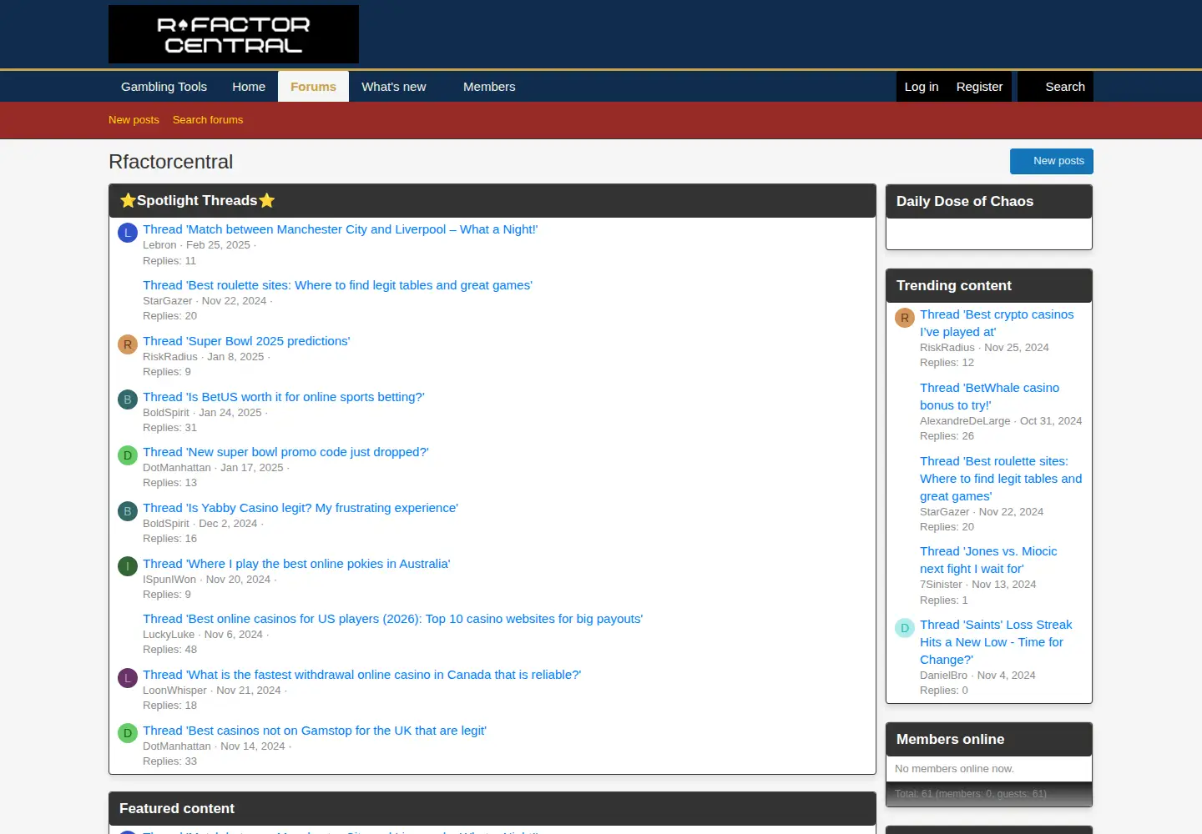Open Lebron's avatar beside the Manchester City thread
The height and width of the screenshot is (834, 1202).
click(128, 233)
